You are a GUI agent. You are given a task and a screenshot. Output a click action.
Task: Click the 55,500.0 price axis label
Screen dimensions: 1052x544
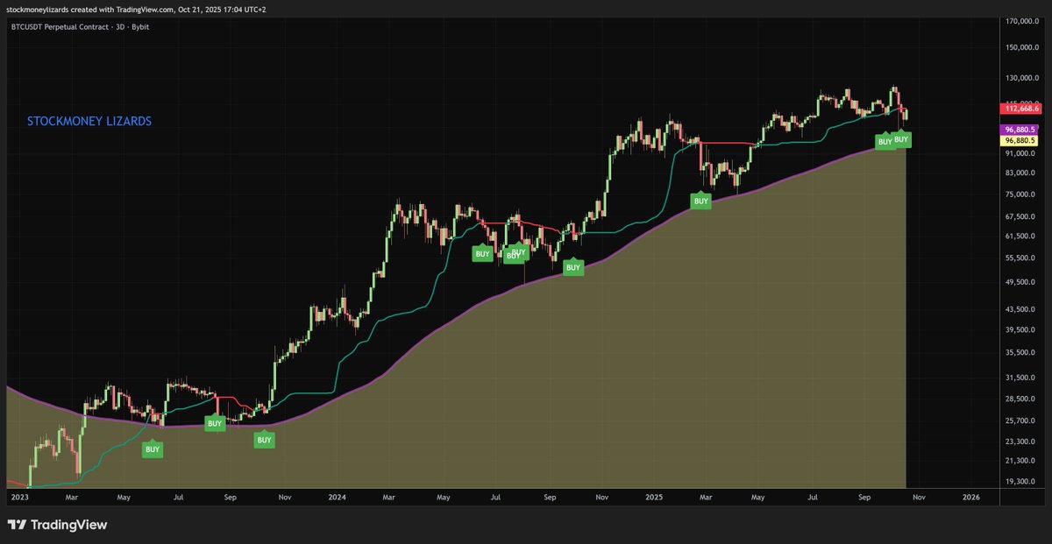pyautogui.click(x=1021, y=258)
